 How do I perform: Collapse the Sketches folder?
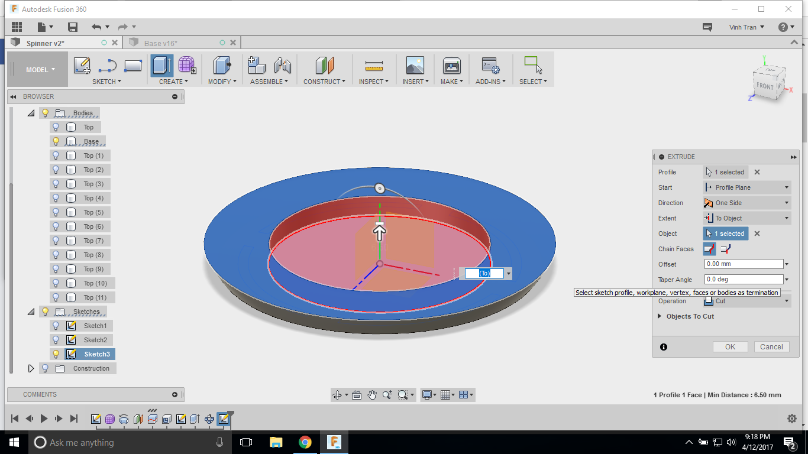[x=31, y=312]
